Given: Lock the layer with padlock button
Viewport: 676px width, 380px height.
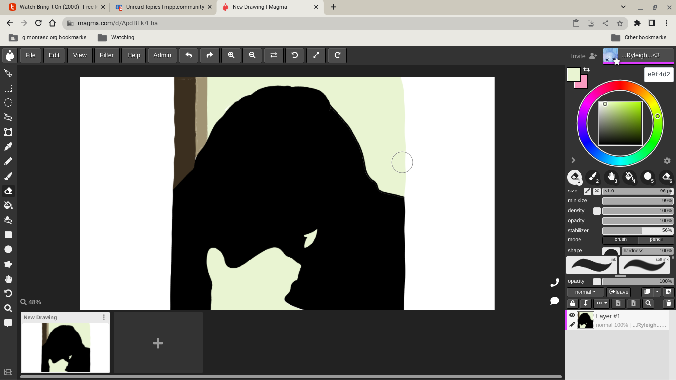Looking at the screenshot, I should pos(573,303).
